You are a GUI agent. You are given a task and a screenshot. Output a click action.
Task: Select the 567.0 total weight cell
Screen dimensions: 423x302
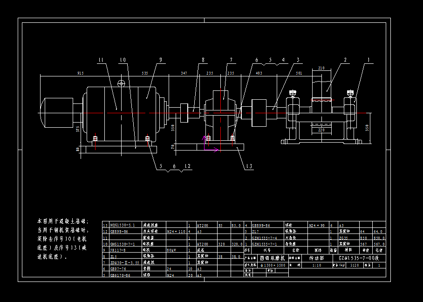pos(379,244)
